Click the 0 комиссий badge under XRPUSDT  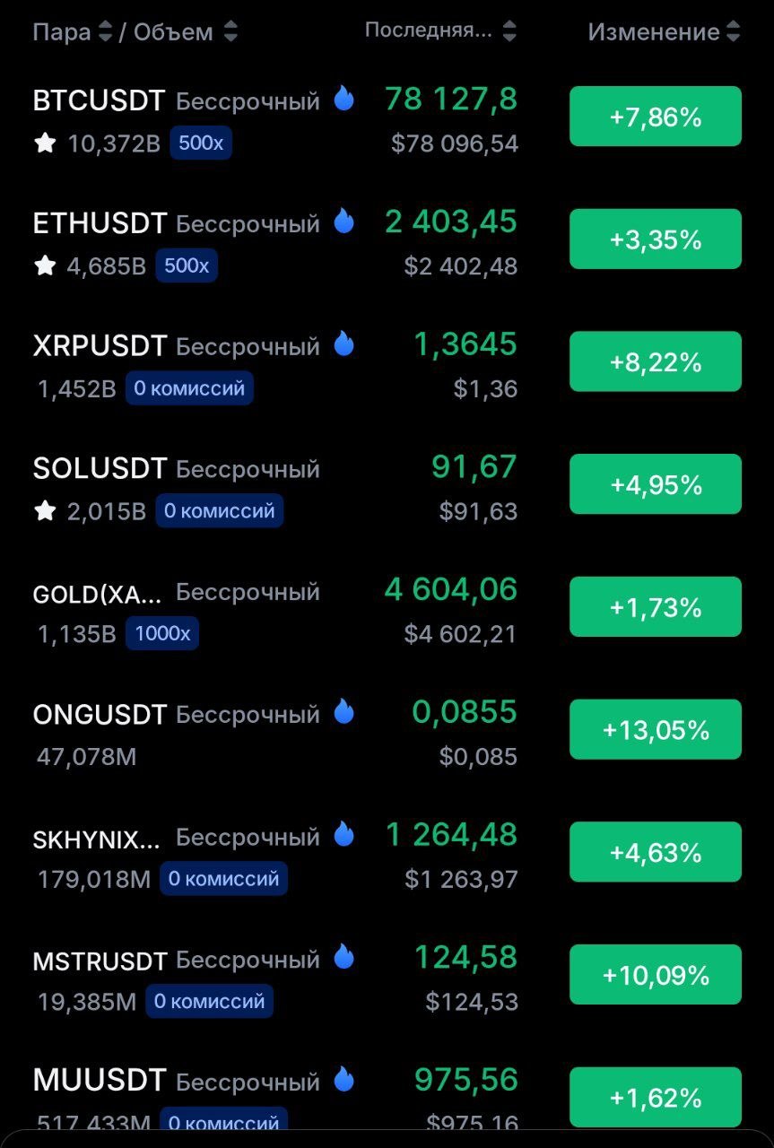[x=189, y=388]
